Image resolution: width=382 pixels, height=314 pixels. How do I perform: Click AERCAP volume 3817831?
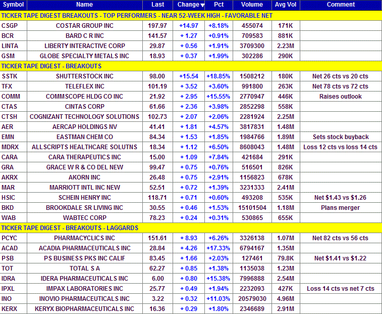252,127
